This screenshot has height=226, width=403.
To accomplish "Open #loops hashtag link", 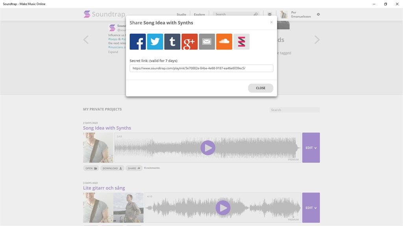I will pos(113,39).
